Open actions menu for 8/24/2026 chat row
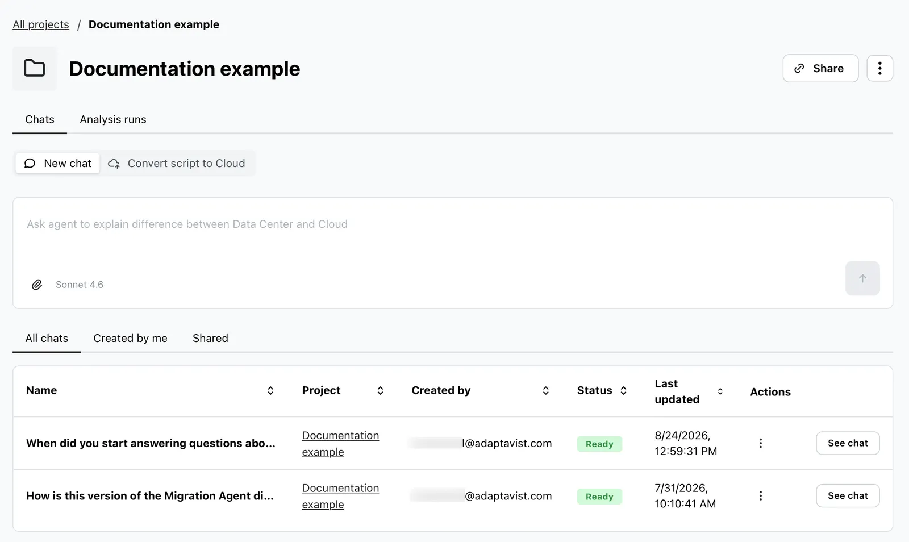The width and height of the screenshot is (909, 542). click(x=760, y=443)
